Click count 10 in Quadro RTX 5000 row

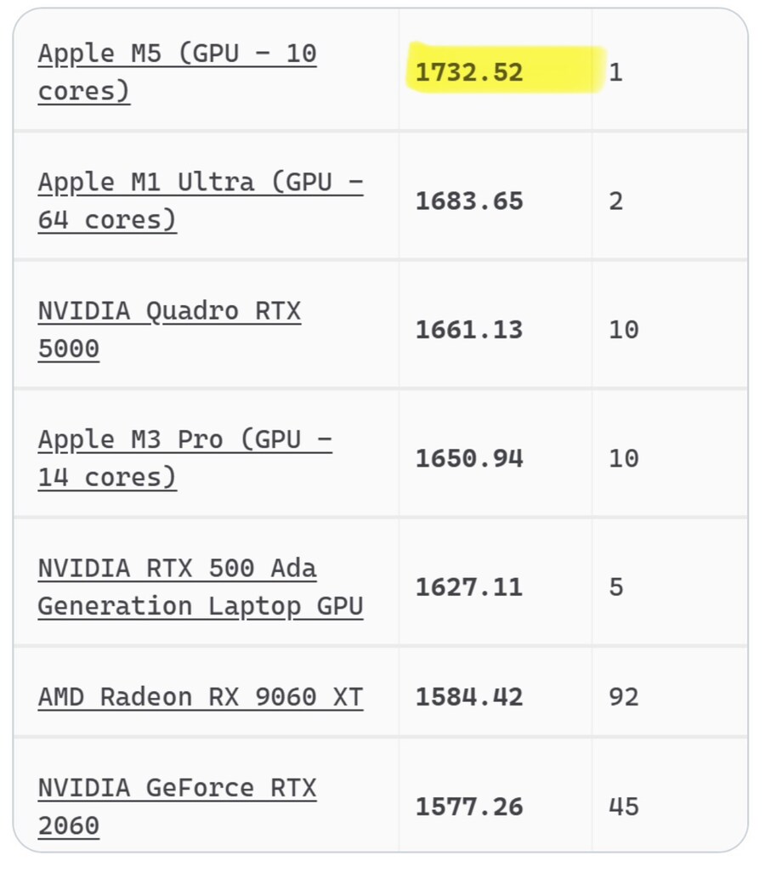point(623,330)
